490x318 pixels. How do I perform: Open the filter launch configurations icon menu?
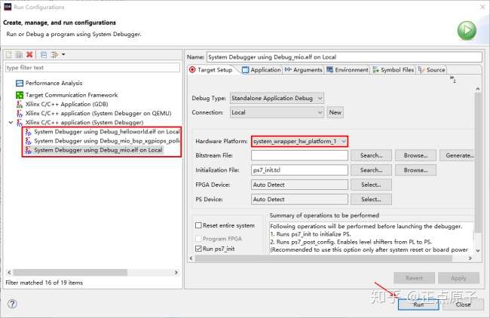pyautogui.click(x=57, y=55)
